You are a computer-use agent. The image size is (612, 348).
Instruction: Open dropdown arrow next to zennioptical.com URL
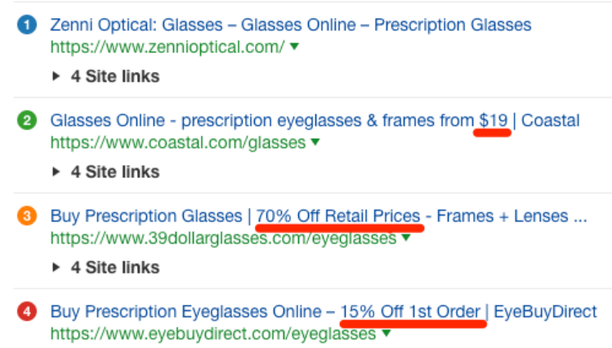pyautogui.click(x=295, y=47)
